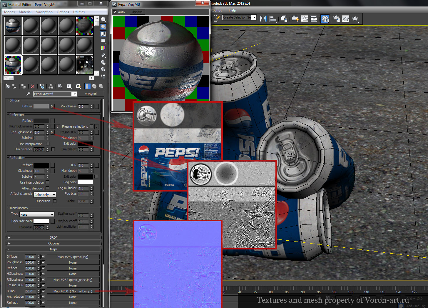The width and height of the screenshot is (428, 308).
Task: Click the Put to Library icon
Action: coord(60,86)
